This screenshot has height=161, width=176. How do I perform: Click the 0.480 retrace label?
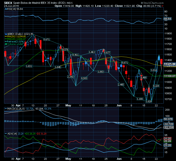[x=144, y=78]
